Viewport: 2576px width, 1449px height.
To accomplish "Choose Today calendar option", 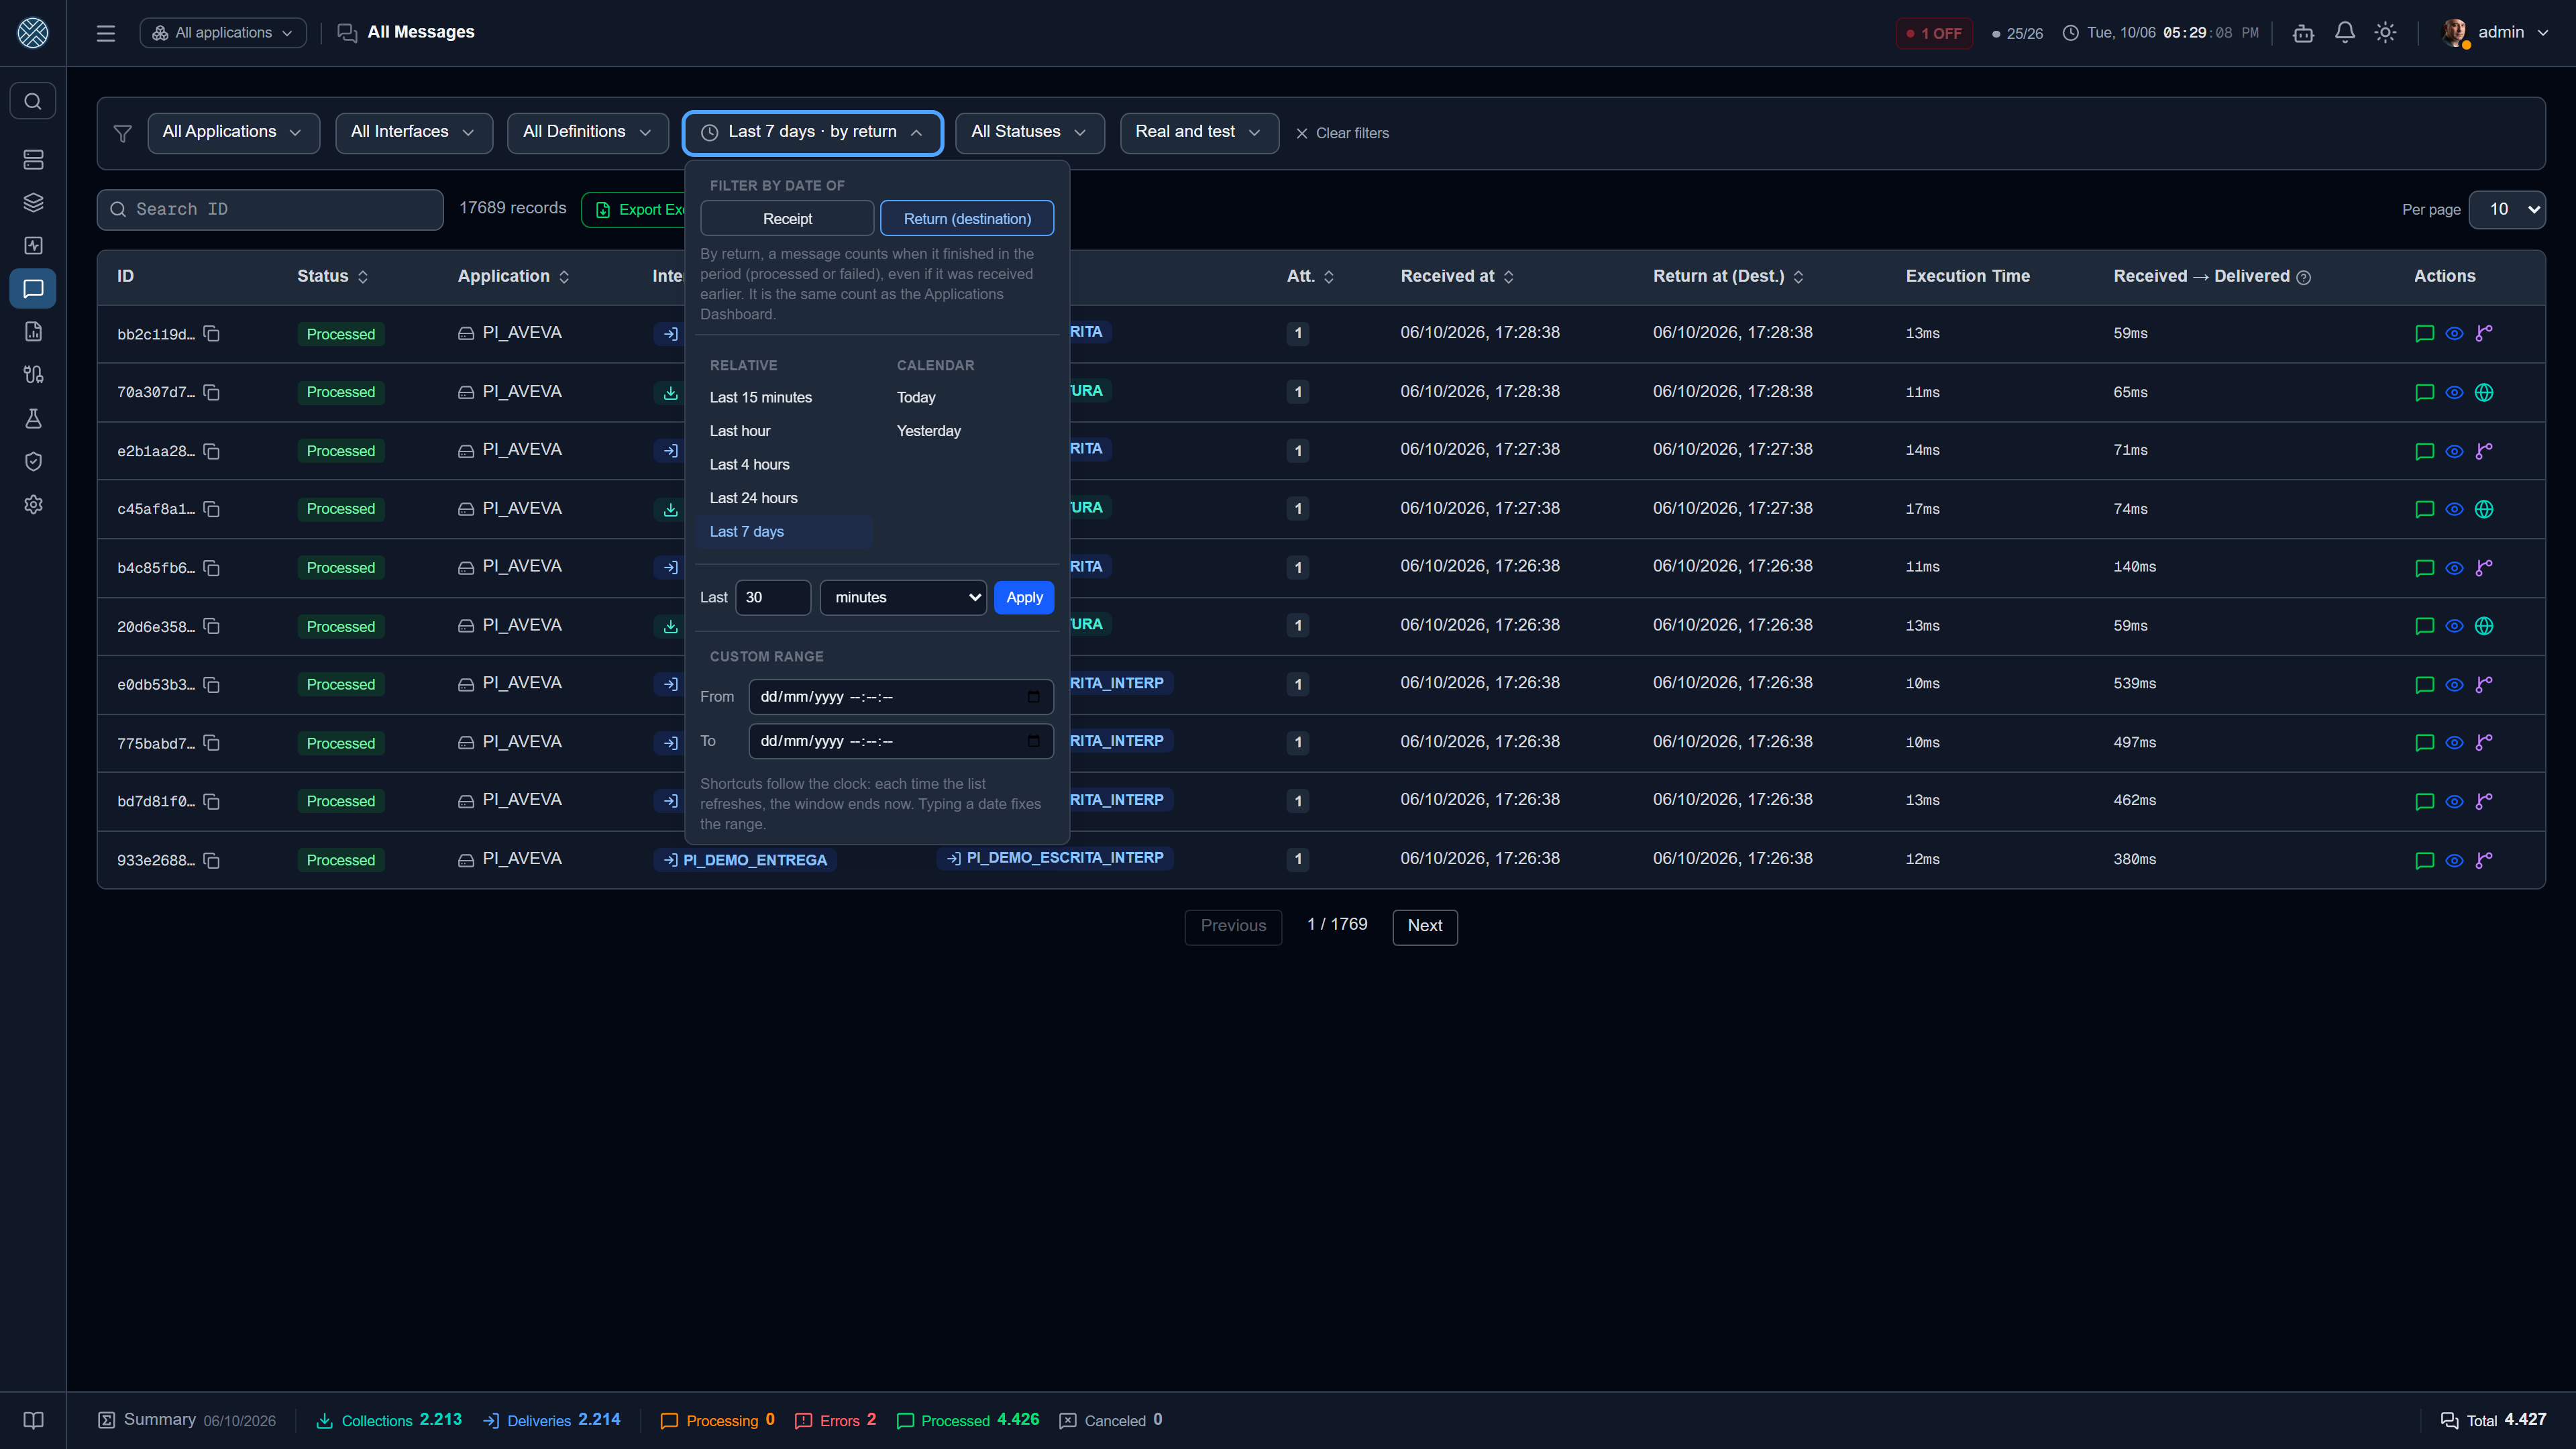I will (x=916, y=398).
